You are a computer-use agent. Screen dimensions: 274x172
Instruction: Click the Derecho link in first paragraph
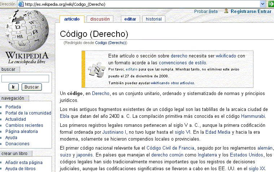coord(101,94)
